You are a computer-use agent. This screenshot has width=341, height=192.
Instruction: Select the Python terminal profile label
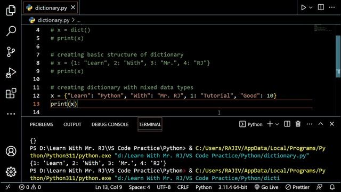tap(251, 124)
